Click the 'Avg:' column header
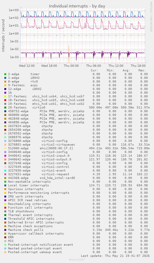The width and height of the screenshot is (154, 263). click(x=126, y=70)
